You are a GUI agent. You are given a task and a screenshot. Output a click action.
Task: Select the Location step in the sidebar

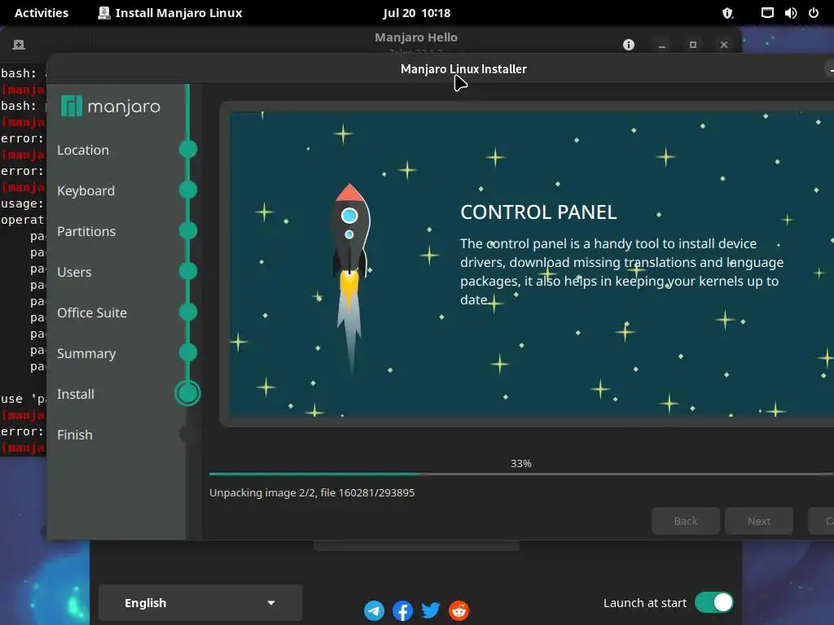(x=83, y=151)
